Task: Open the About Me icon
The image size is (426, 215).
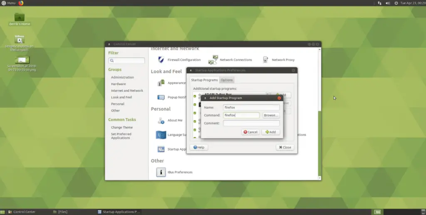Action: (161, 120)
